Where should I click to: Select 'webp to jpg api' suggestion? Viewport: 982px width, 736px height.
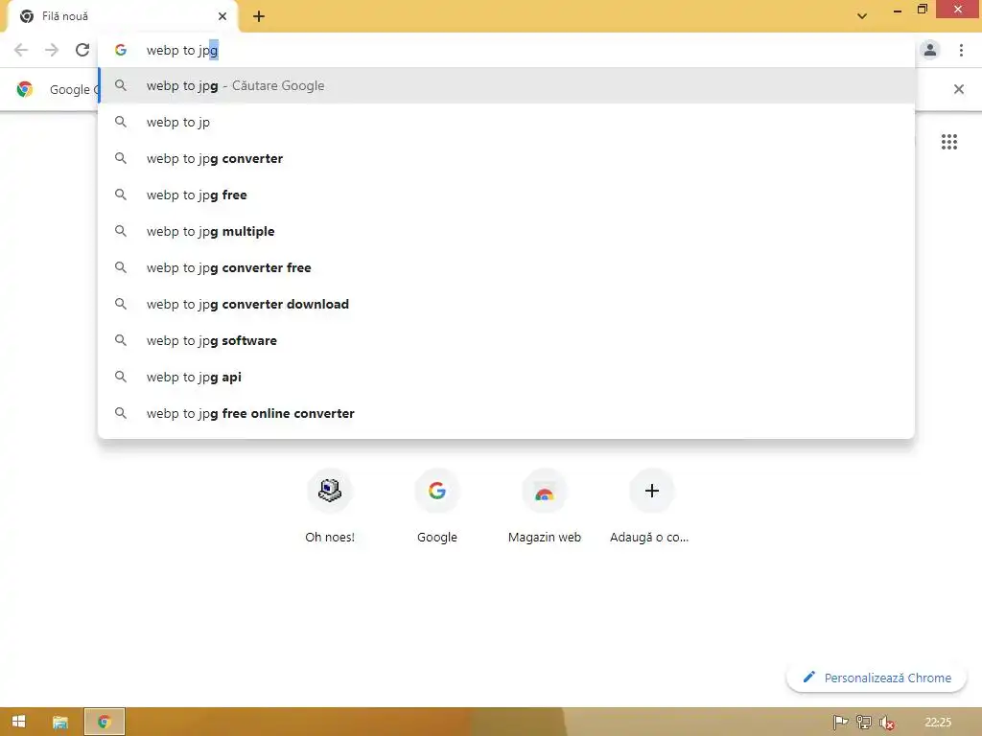pos(506,377)
